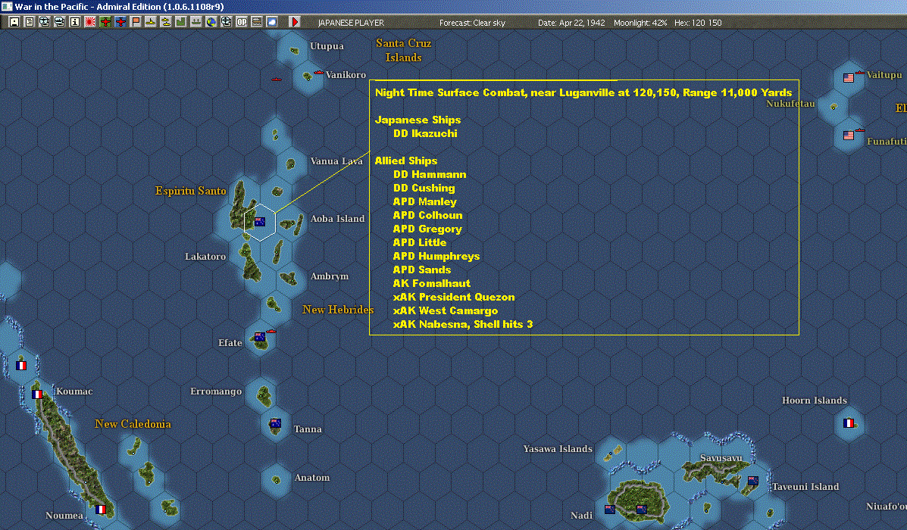Click 'xAK Nabesna, Shell hits 3' line
The image size is (907, 530).
tap(463, 324)
